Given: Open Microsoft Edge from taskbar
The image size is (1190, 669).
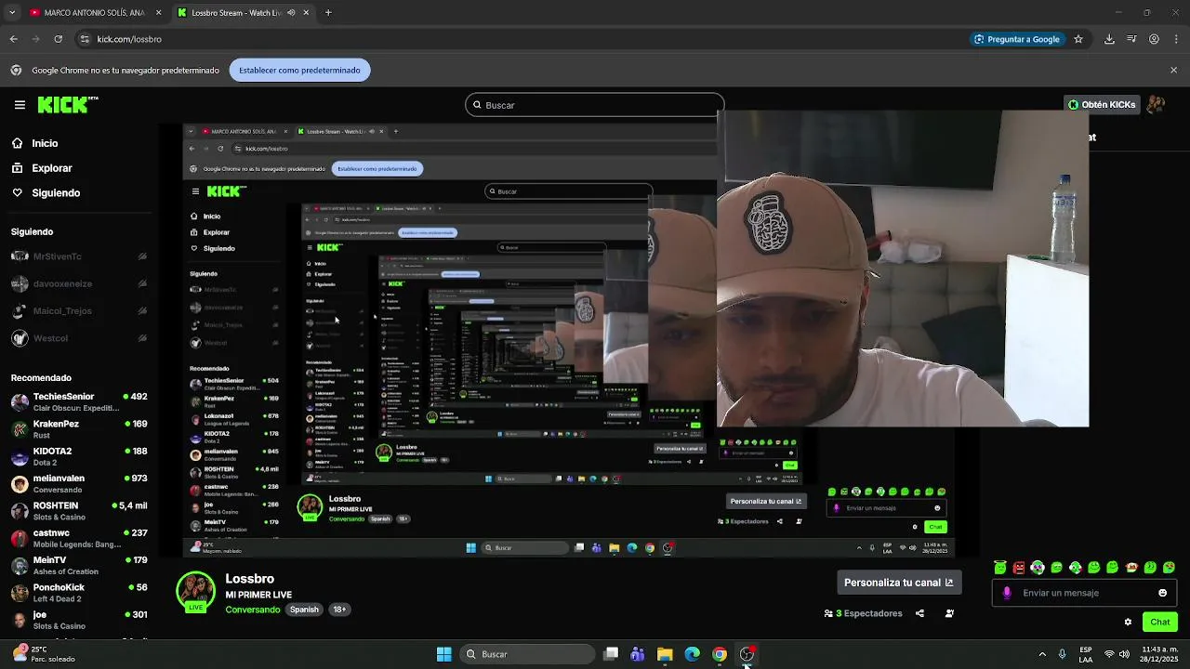Looking at the screenshot, I should (x=693, y=654).
